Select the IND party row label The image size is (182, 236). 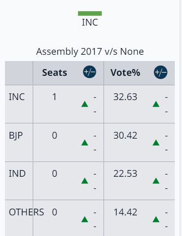pos(17,174)
